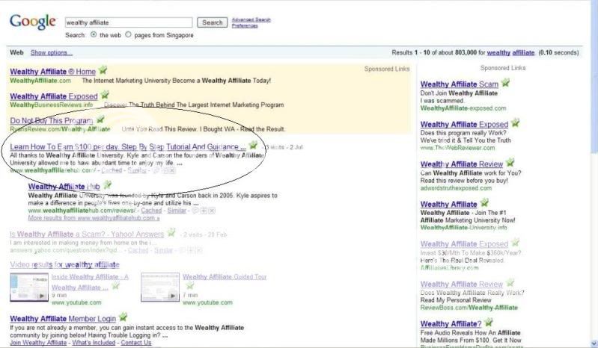Click comment bubble icon on wealthyaffiliatehub.com/reviews result
The width and height of the screenshot is (598, 348).
[x=195, y=211]
